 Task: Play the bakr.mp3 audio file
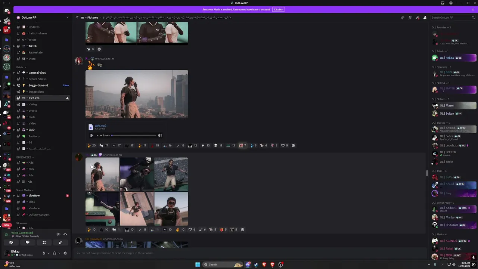[92, 135]
